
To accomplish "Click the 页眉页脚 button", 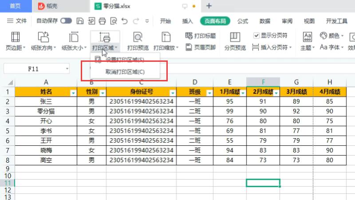I will click(200, 47).
